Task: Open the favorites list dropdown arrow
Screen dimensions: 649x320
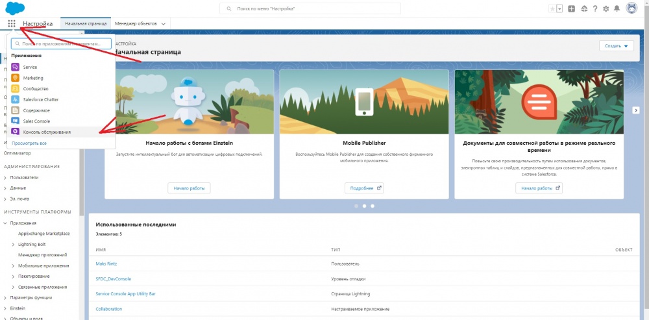Action: (x=559, y=8)
